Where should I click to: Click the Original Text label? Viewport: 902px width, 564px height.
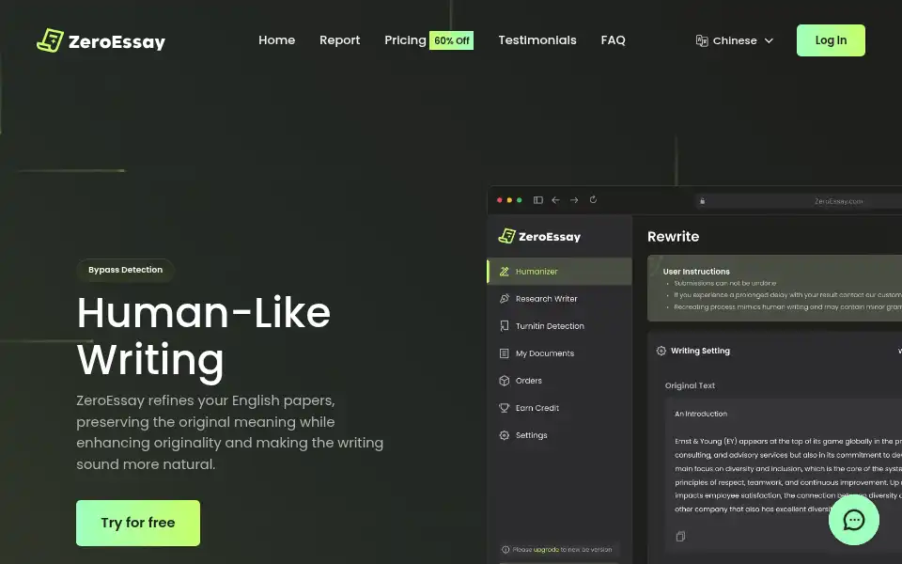coord(690,385)
